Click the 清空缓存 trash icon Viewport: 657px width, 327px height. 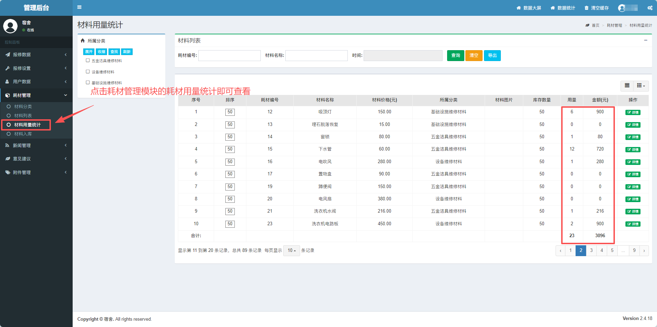point(586,8)
